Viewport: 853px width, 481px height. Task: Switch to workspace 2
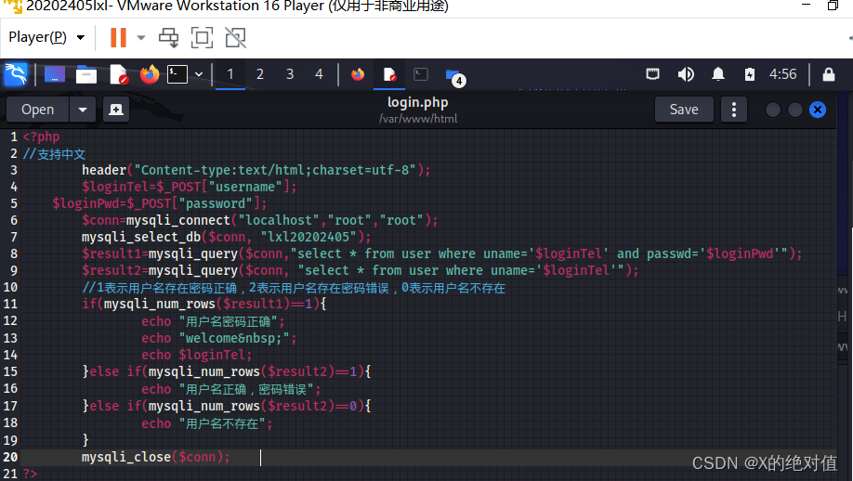260,74
